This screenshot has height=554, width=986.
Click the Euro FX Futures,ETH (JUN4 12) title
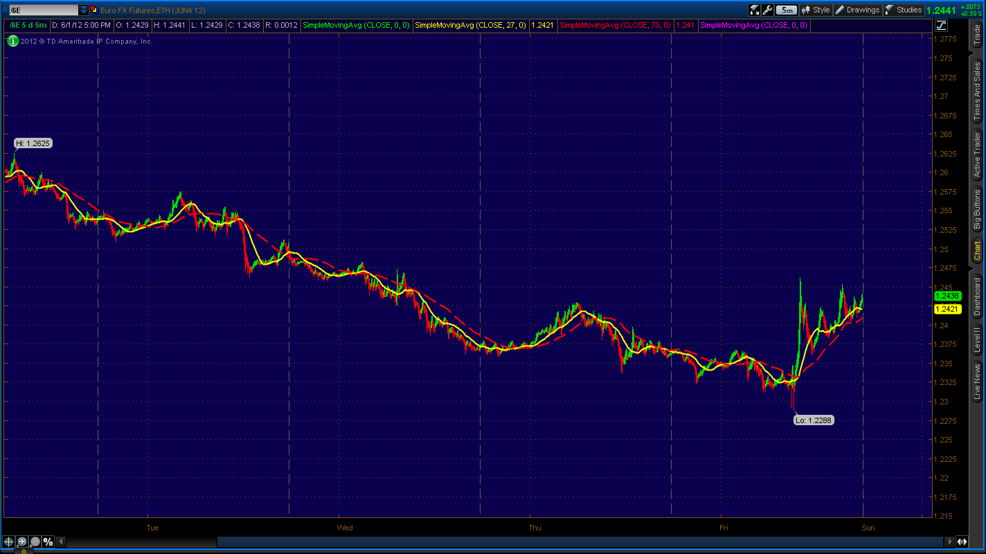pyautogui.click(x=152, y=10)
